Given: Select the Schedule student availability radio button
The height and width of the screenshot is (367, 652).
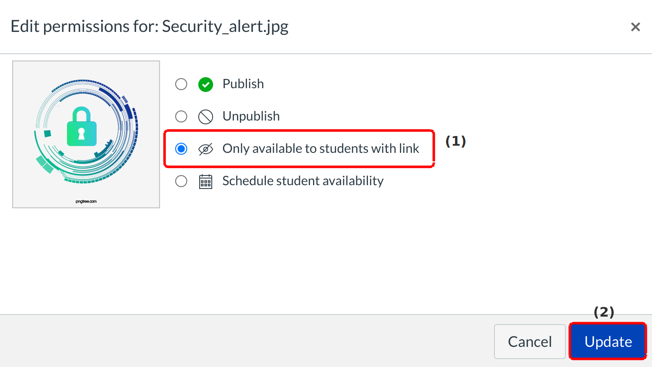Looking at the screenshot, I should coord(181,181).
